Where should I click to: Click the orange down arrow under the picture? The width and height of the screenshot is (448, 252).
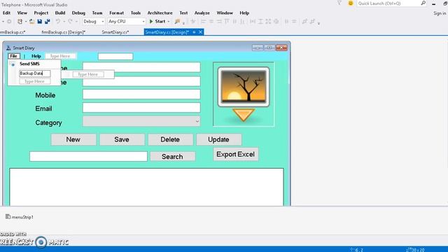point(243,115)
